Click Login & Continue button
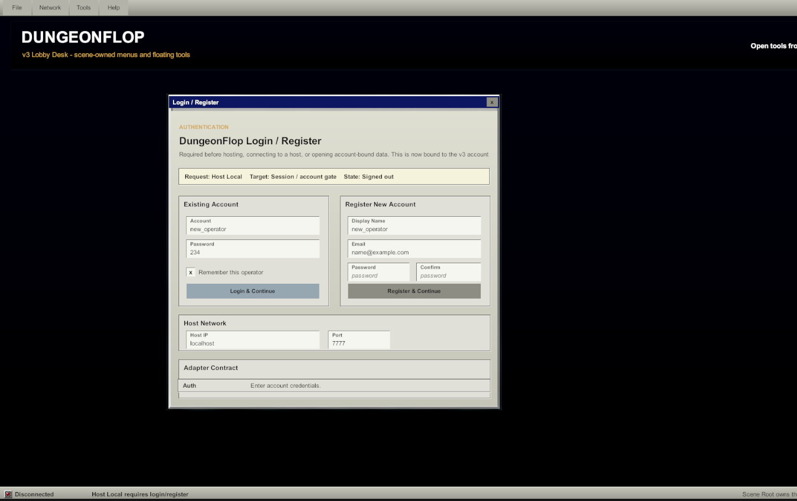Viewport: 797px width, 501px height. (x=253, y=291)
